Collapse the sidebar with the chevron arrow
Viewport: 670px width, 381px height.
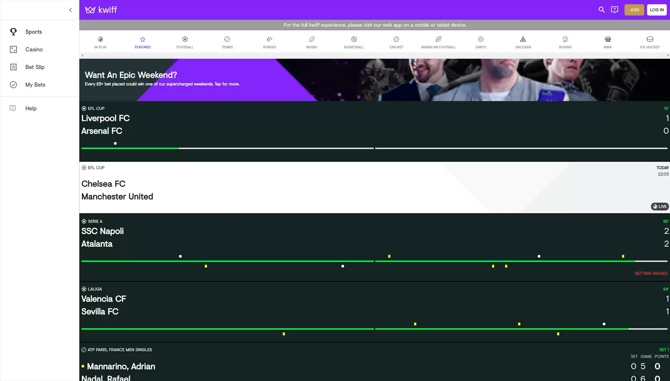pos(71,10)
